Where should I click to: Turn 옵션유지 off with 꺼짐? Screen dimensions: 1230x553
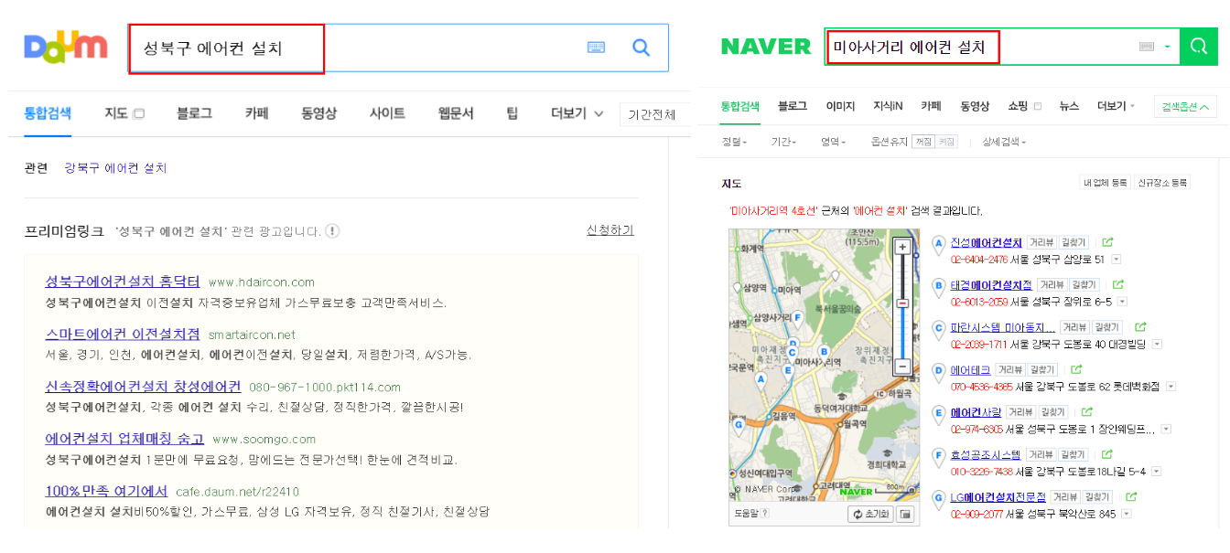924,142
